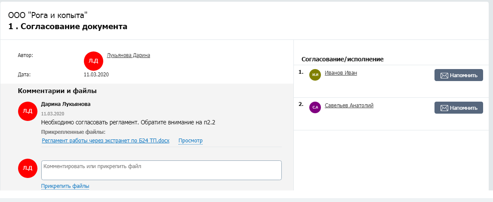Click the envelope icon in Савельев's Напомнить button

[444, 108]
